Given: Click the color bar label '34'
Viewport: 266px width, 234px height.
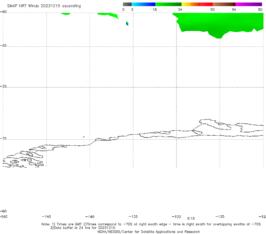Looking at the screenshot, I should tap(180, 9).
